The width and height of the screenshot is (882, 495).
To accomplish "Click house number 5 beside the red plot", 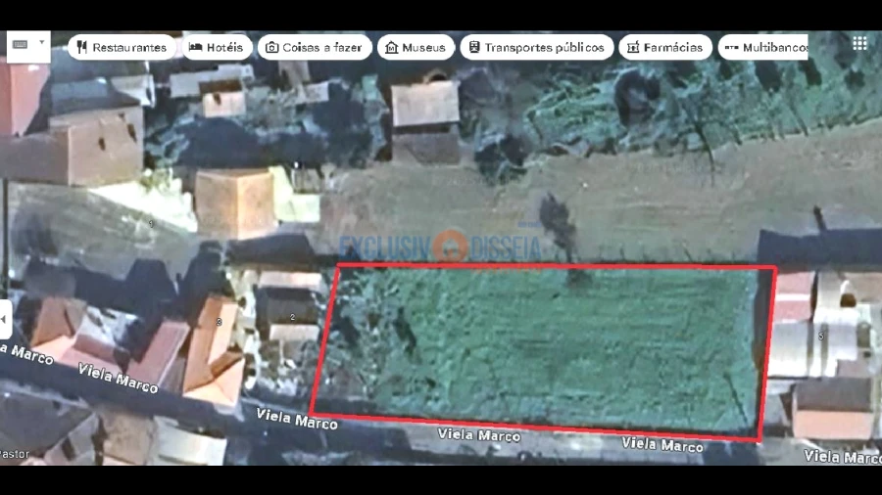I will (821, 335).
